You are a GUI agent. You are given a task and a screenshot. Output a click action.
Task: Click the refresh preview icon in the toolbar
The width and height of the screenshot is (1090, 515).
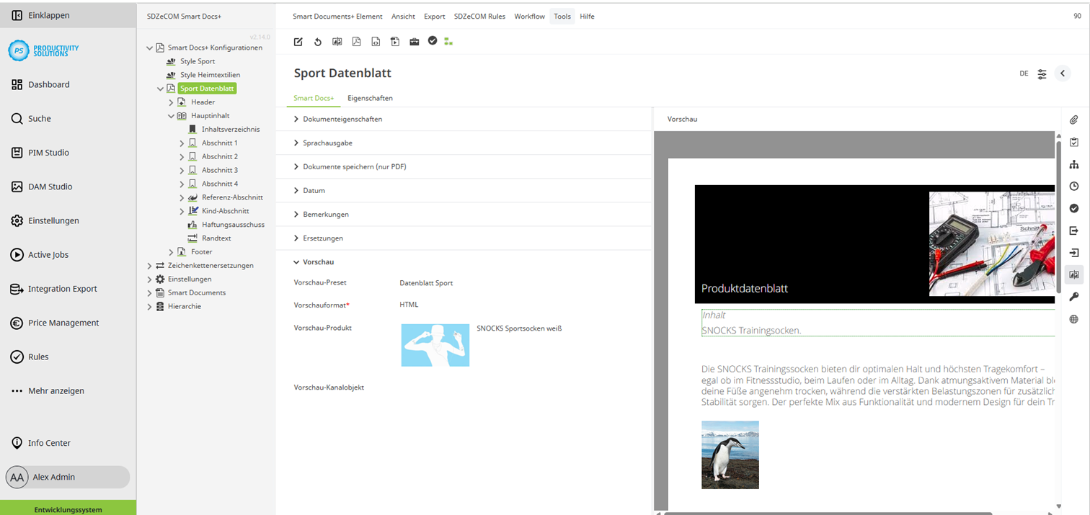(317, 42)
